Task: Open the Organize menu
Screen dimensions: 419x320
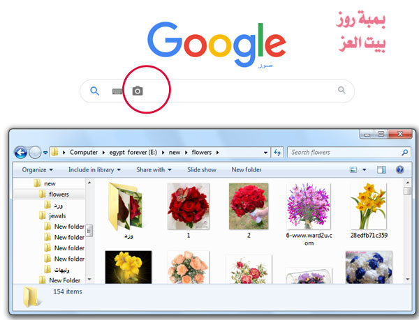Action: coord(38,169)
